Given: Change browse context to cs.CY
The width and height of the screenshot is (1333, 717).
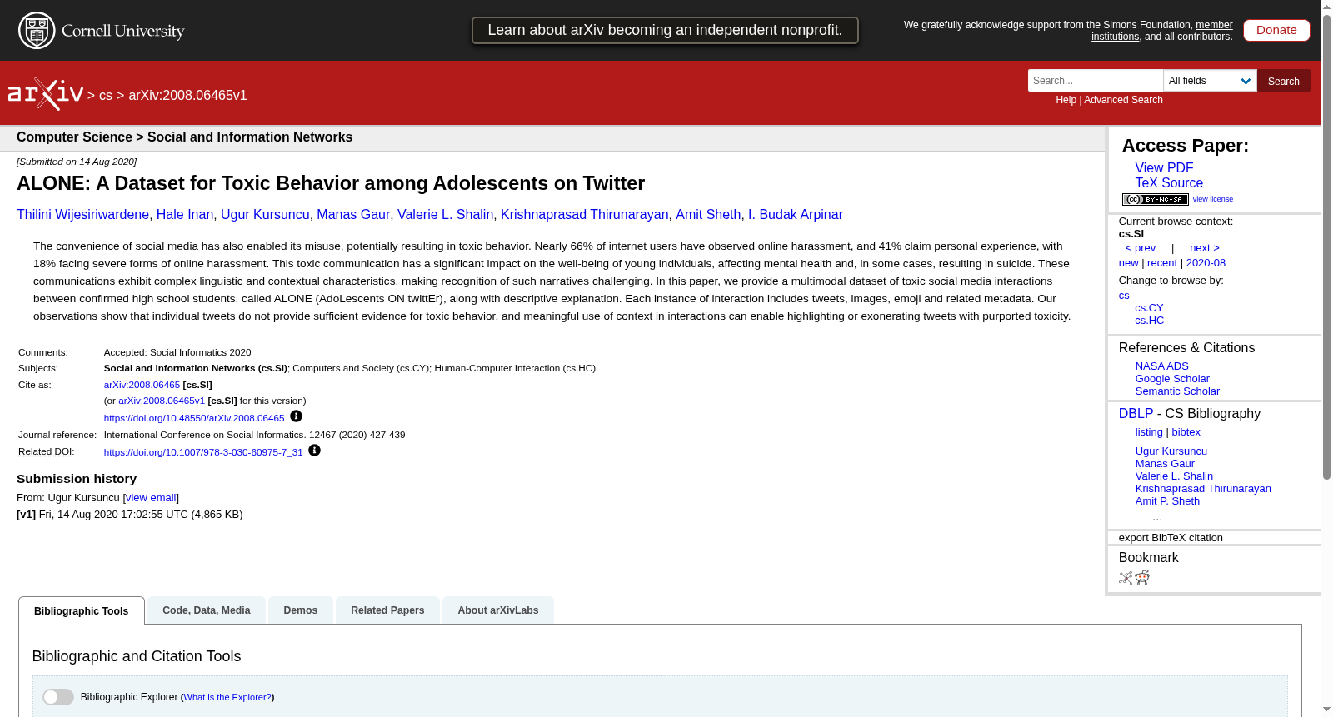Looking at the screenshot, I should pos(1149,308).
